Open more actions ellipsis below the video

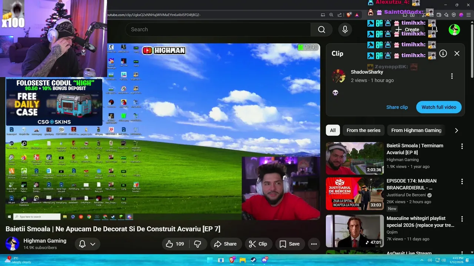click(x=314, y=244)
